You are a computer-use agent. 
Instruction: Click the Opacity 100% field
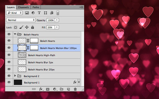(x=51, y=20)
